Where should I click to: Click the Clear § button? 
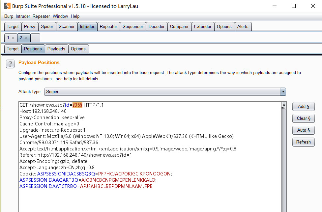pos(303,118)
